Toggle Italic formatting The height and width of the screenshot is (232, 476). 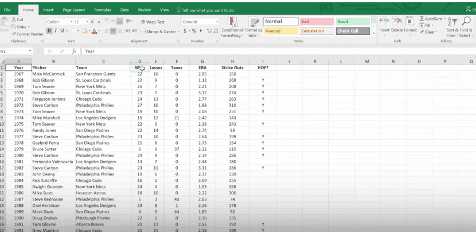pos(56,31)
